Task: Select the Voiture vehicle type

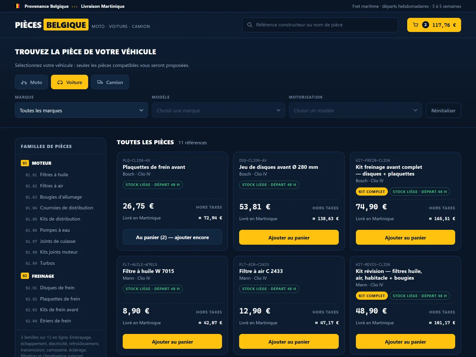Action: (x=70, y=82)
